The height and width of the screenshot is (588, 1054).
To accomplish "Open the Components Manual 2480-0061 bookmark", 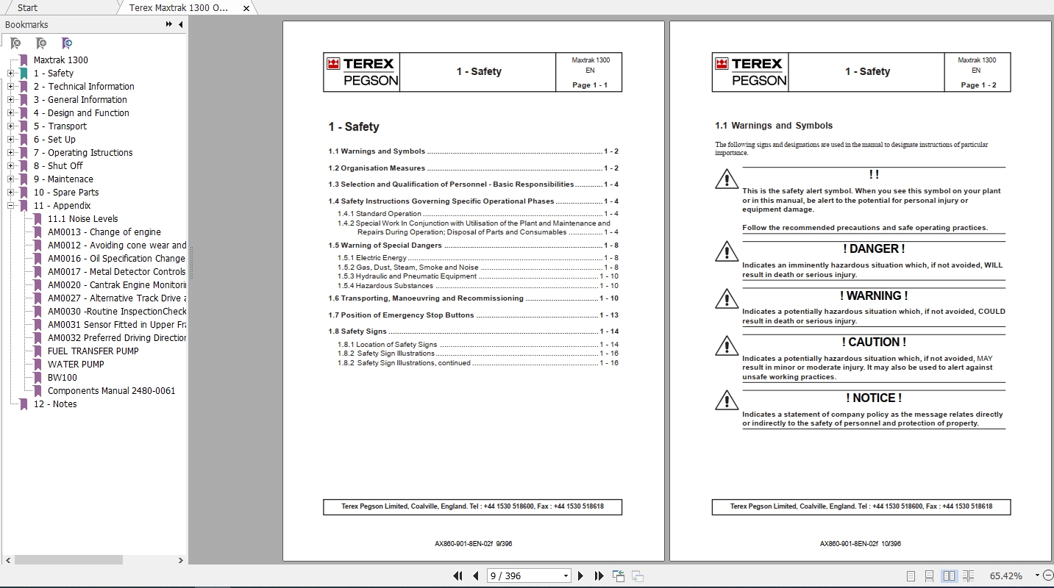I will (112, 391).
